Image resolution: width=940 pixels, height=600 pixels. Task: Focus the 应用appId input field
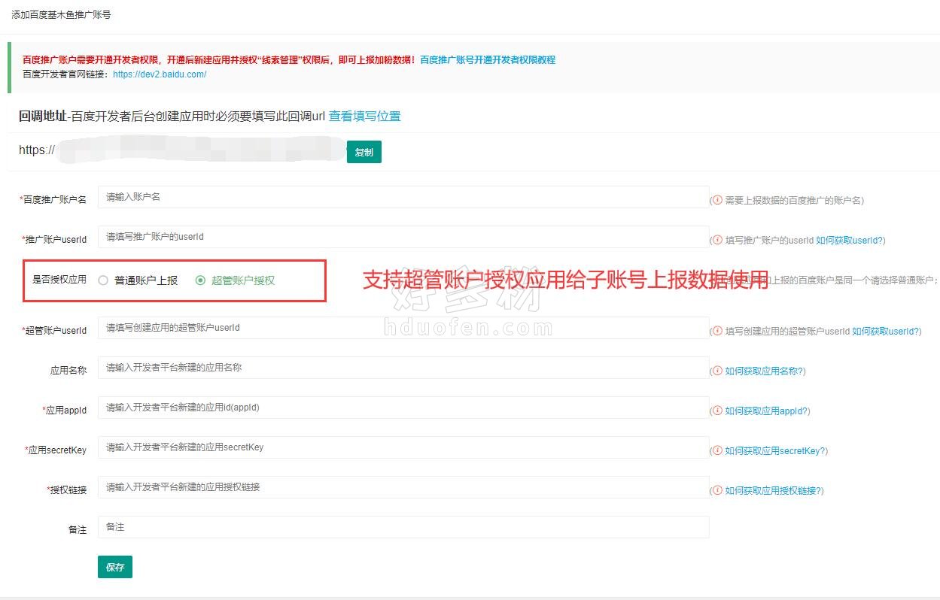(403, 408)
